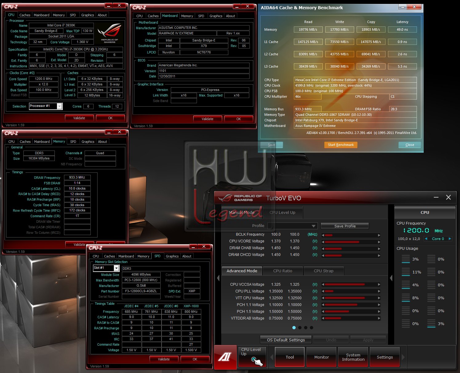Increase VTT CPU Voltage with right arrow
Screen dimensions: 460x373
(379, 298)
